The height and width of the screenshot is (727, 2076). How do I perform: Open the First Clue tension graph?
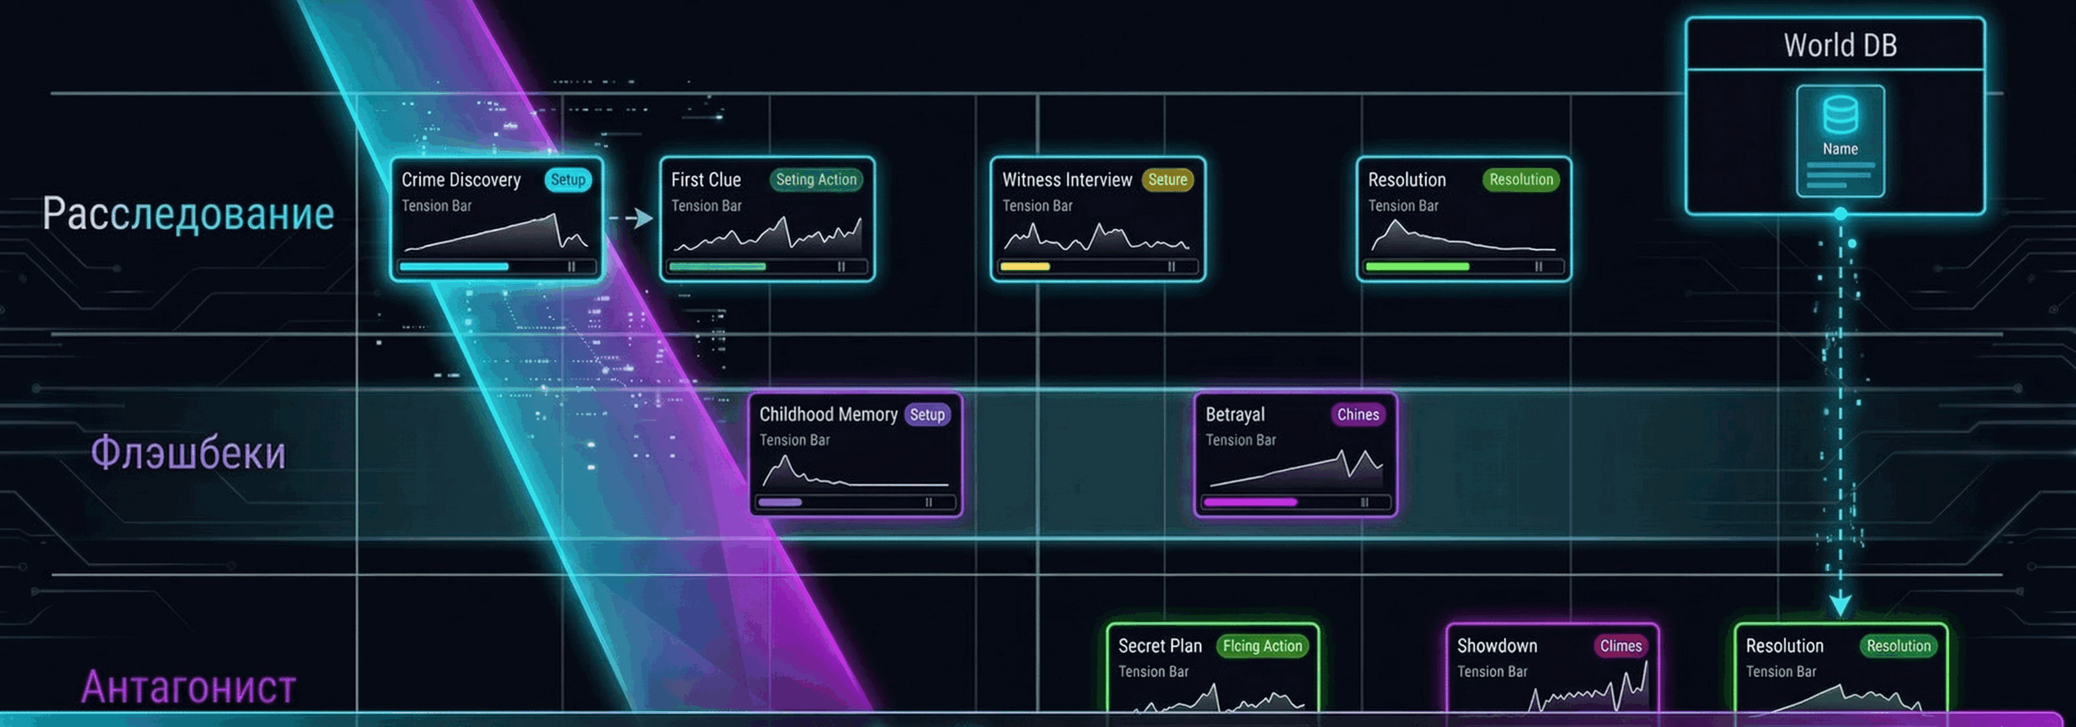tap(767, 234)
